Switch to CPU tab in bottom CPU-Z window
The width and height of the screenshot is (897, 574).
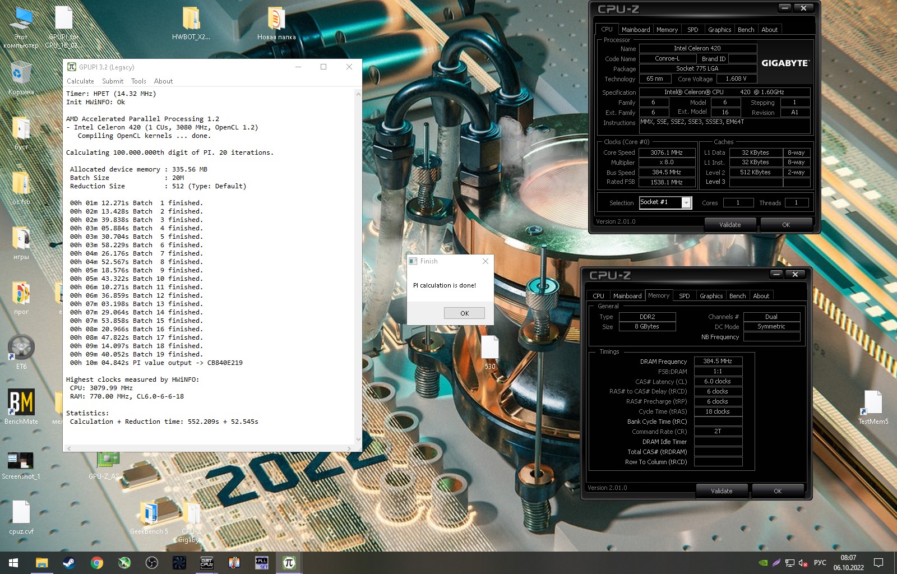[598, 296]
